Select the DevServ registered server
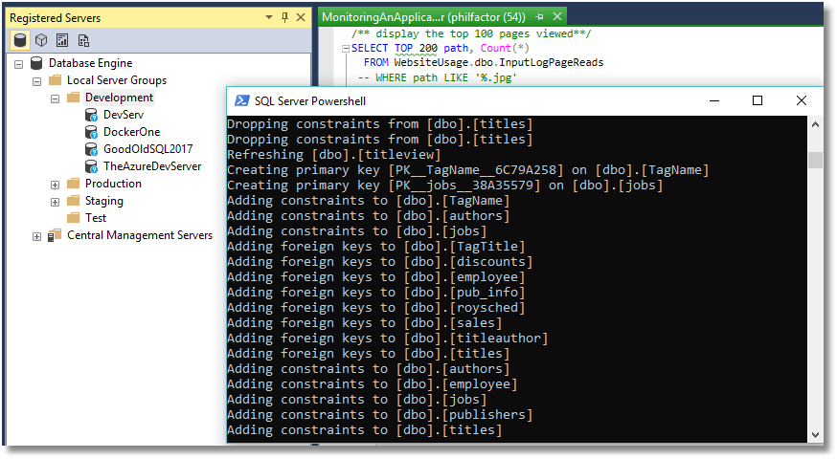837x459 pixels. [x=124, y=115]
